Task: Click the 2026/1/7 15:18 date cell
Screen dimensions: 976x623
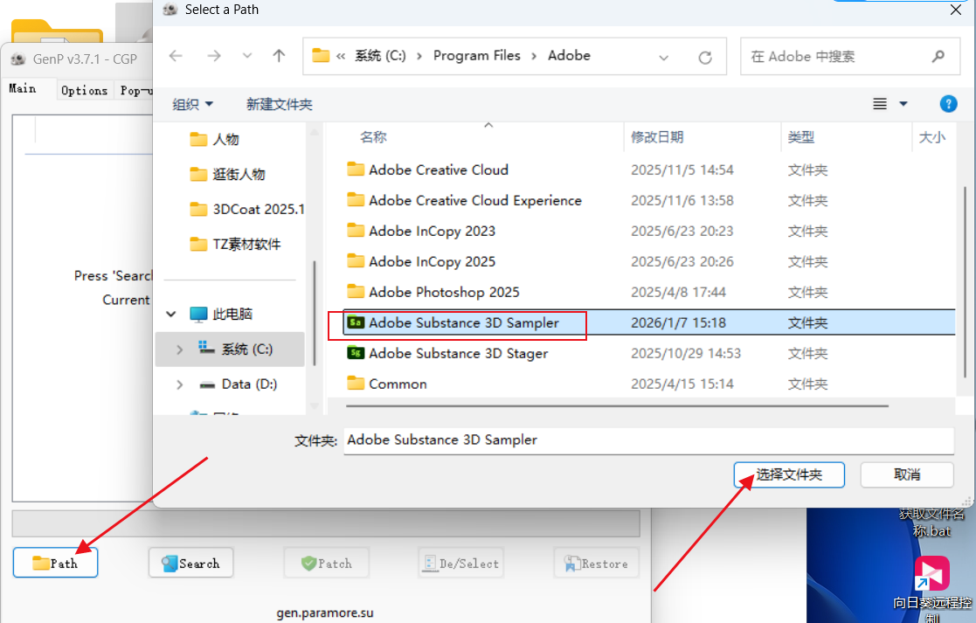Action: (678, 322)
